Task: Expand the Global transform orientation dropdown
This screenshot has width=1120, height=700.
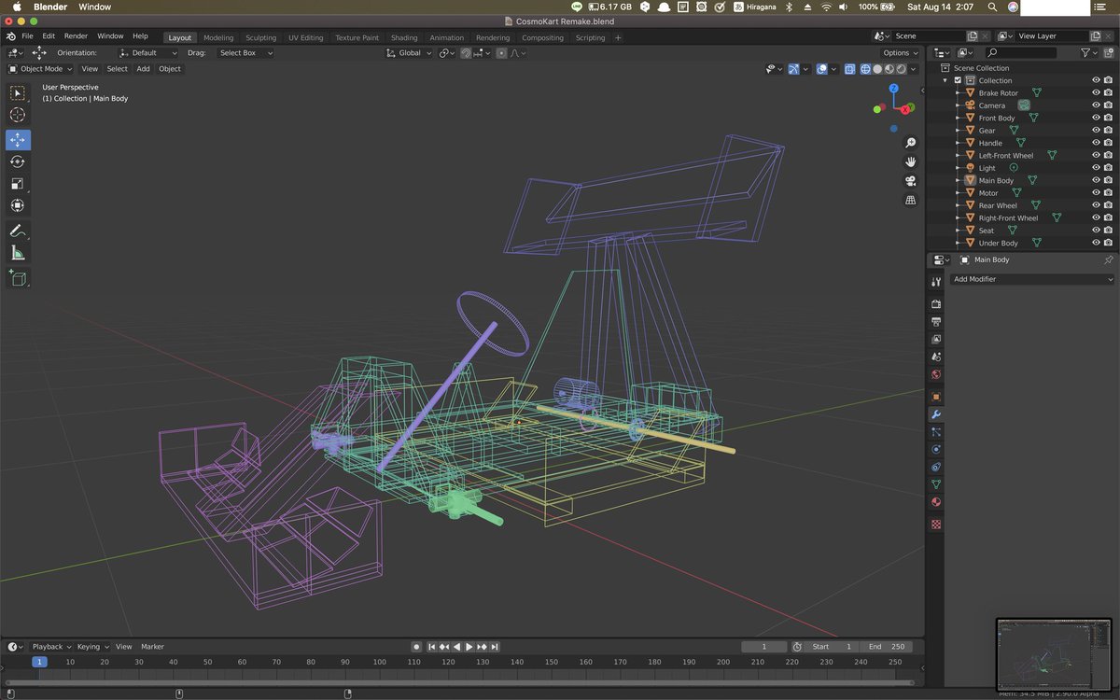Action: [x=409, y=53]
